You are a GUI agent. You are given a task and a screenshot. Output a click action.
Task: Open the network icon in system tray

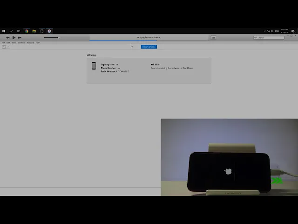(269, 31)
